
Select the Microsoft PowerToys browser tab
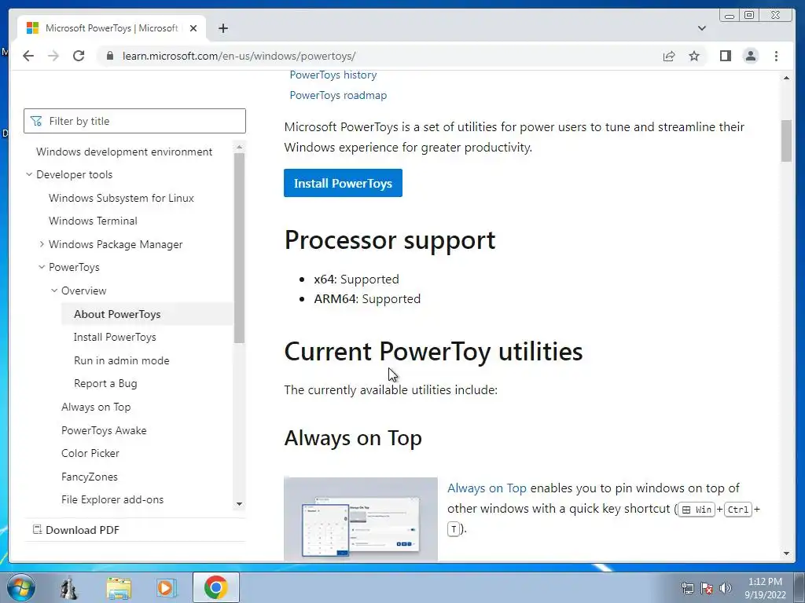click(x=112, y=28)
